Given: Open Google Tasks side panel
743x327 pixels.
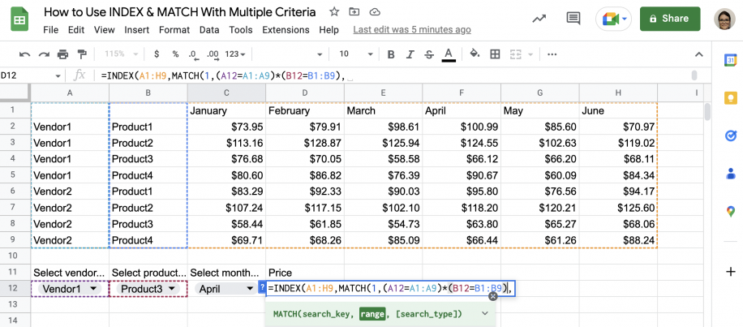Looking at the screenshot, I should tap(730, 136).
